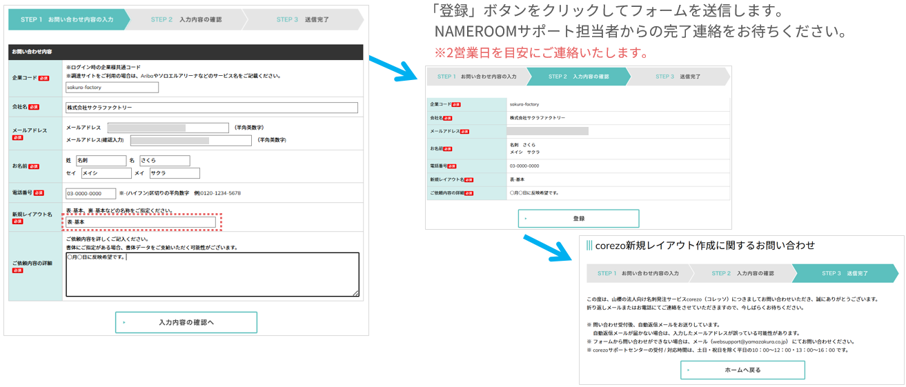Select STEP 2 入力内容の確認 on the completion screen
The image size is (906, 387).
742,273
